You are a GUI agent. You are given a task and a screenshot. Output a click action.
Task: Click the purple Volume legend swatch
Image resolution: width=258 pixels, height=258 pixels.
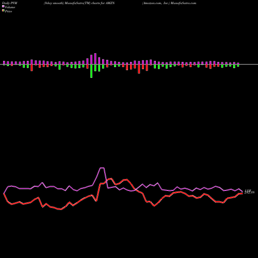click(x=3, y=6)
